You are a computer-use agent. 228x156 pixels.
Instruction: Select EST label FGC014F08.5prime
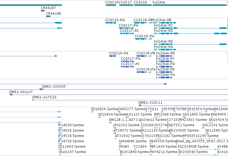click(x=193, y=147)
